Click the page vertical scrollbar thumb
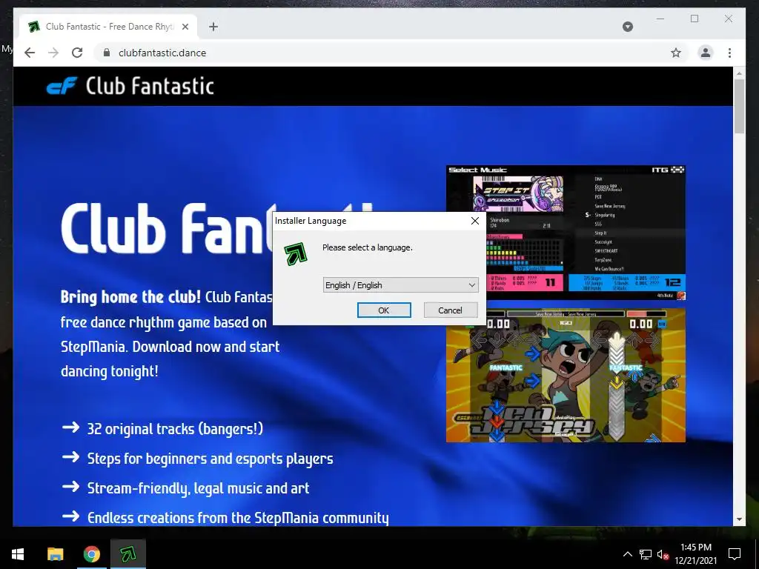The image size is (759, 569). pos(739,106)
